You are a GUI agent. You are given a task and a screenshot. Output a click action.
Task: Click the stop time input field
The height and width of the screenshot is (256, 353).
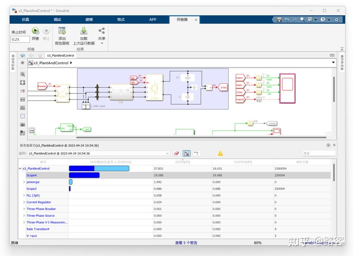point(20,39)
